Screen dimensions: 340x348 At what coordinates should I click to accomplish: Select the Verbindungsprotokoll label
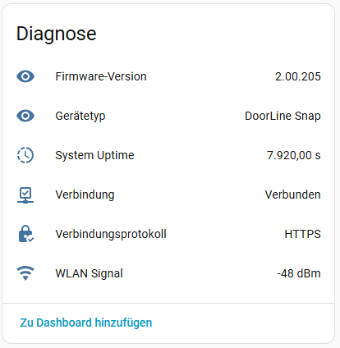click(x=111, y=234)
